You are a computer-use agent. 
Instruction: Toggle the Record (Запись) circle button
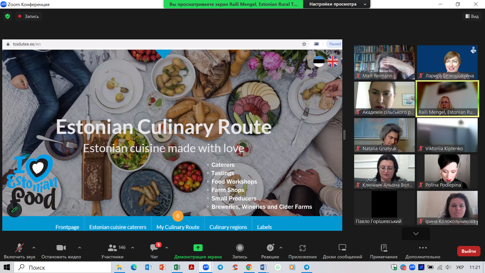click(x=240, y=248)
